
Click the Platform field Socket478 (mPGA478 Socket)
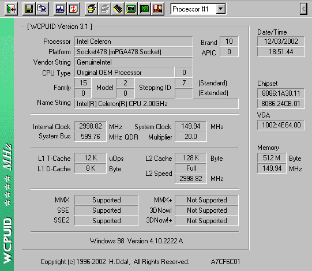tap(134, 52)
